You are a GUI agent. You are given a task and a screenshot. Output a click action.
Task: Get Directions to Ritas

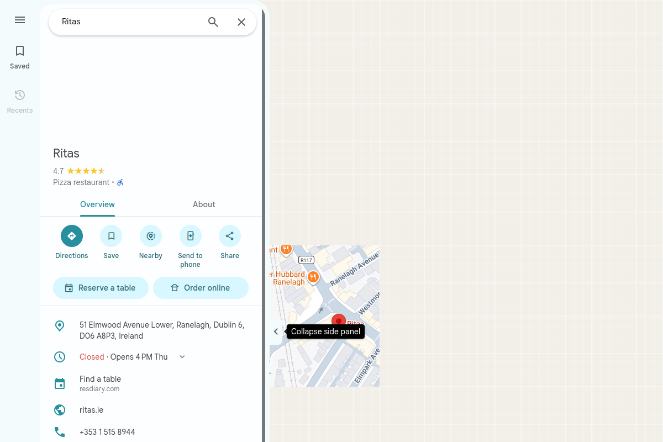(72, 242)
